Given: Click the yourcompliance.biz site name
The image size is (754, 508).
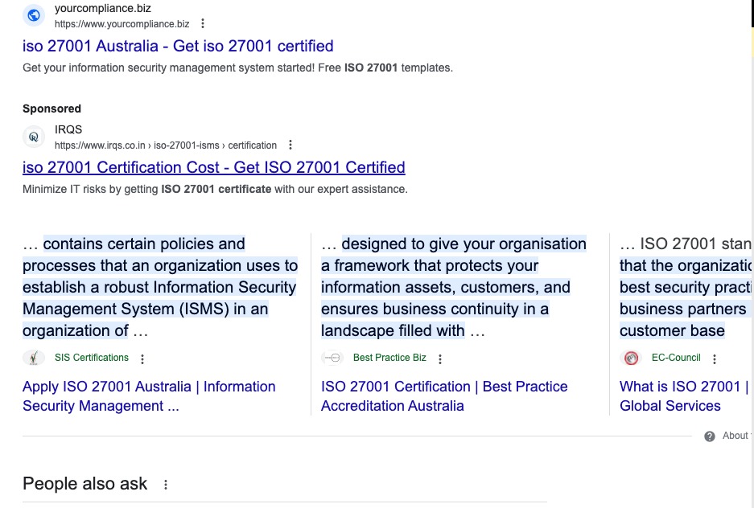Looking at the screenshot, I should click(x=103, y=9).
